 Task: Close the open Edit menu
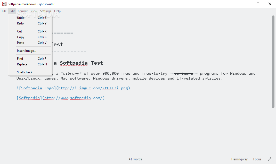coord(12,11)
